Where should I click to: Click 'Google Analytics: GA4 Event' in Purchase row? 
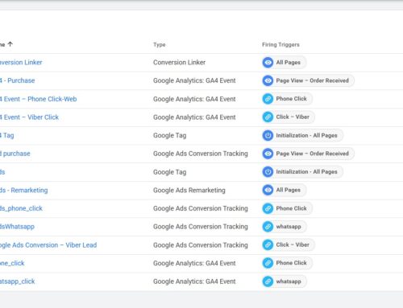click(x=194, y=80)
